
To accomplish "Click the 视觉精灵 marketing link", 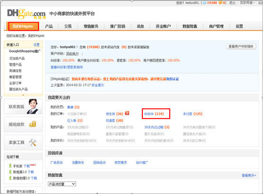I will [x=121, y=162].
